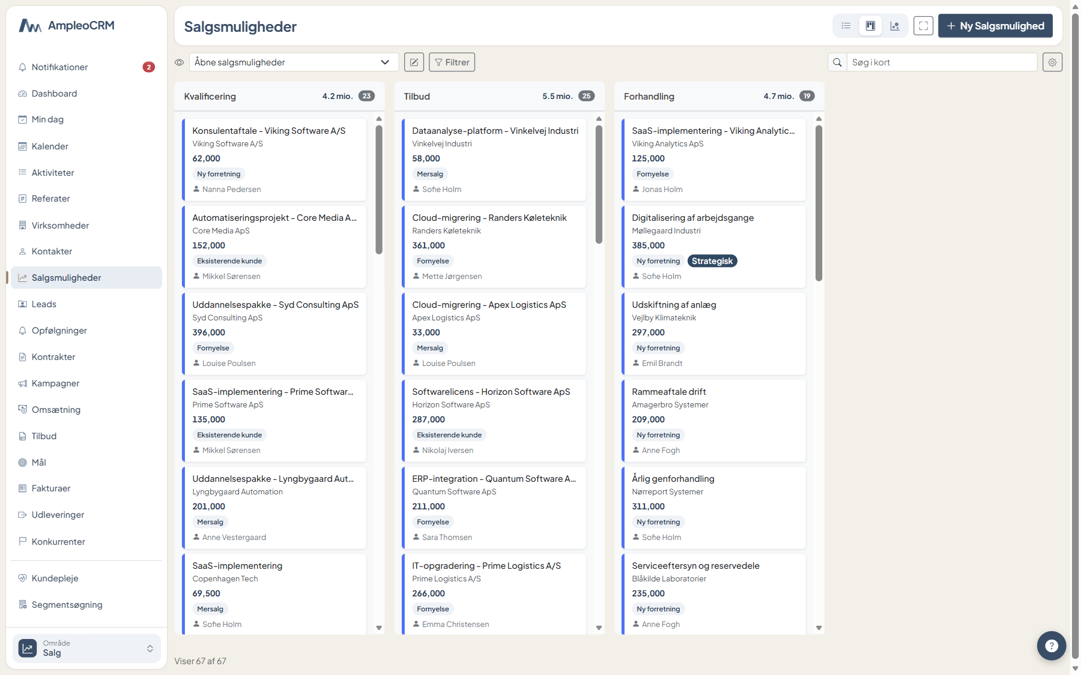Click into Søg i kort field

pos(941,62)
